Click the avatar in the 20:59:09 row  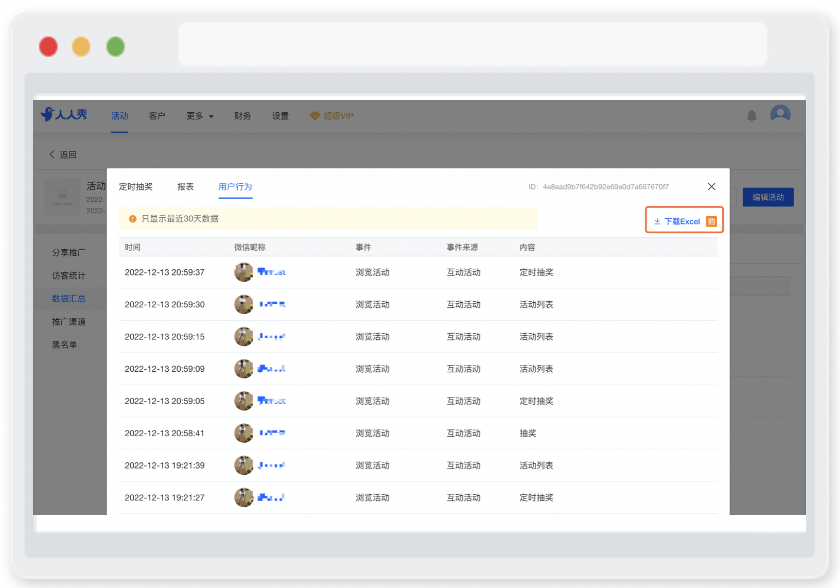point(243,369)
